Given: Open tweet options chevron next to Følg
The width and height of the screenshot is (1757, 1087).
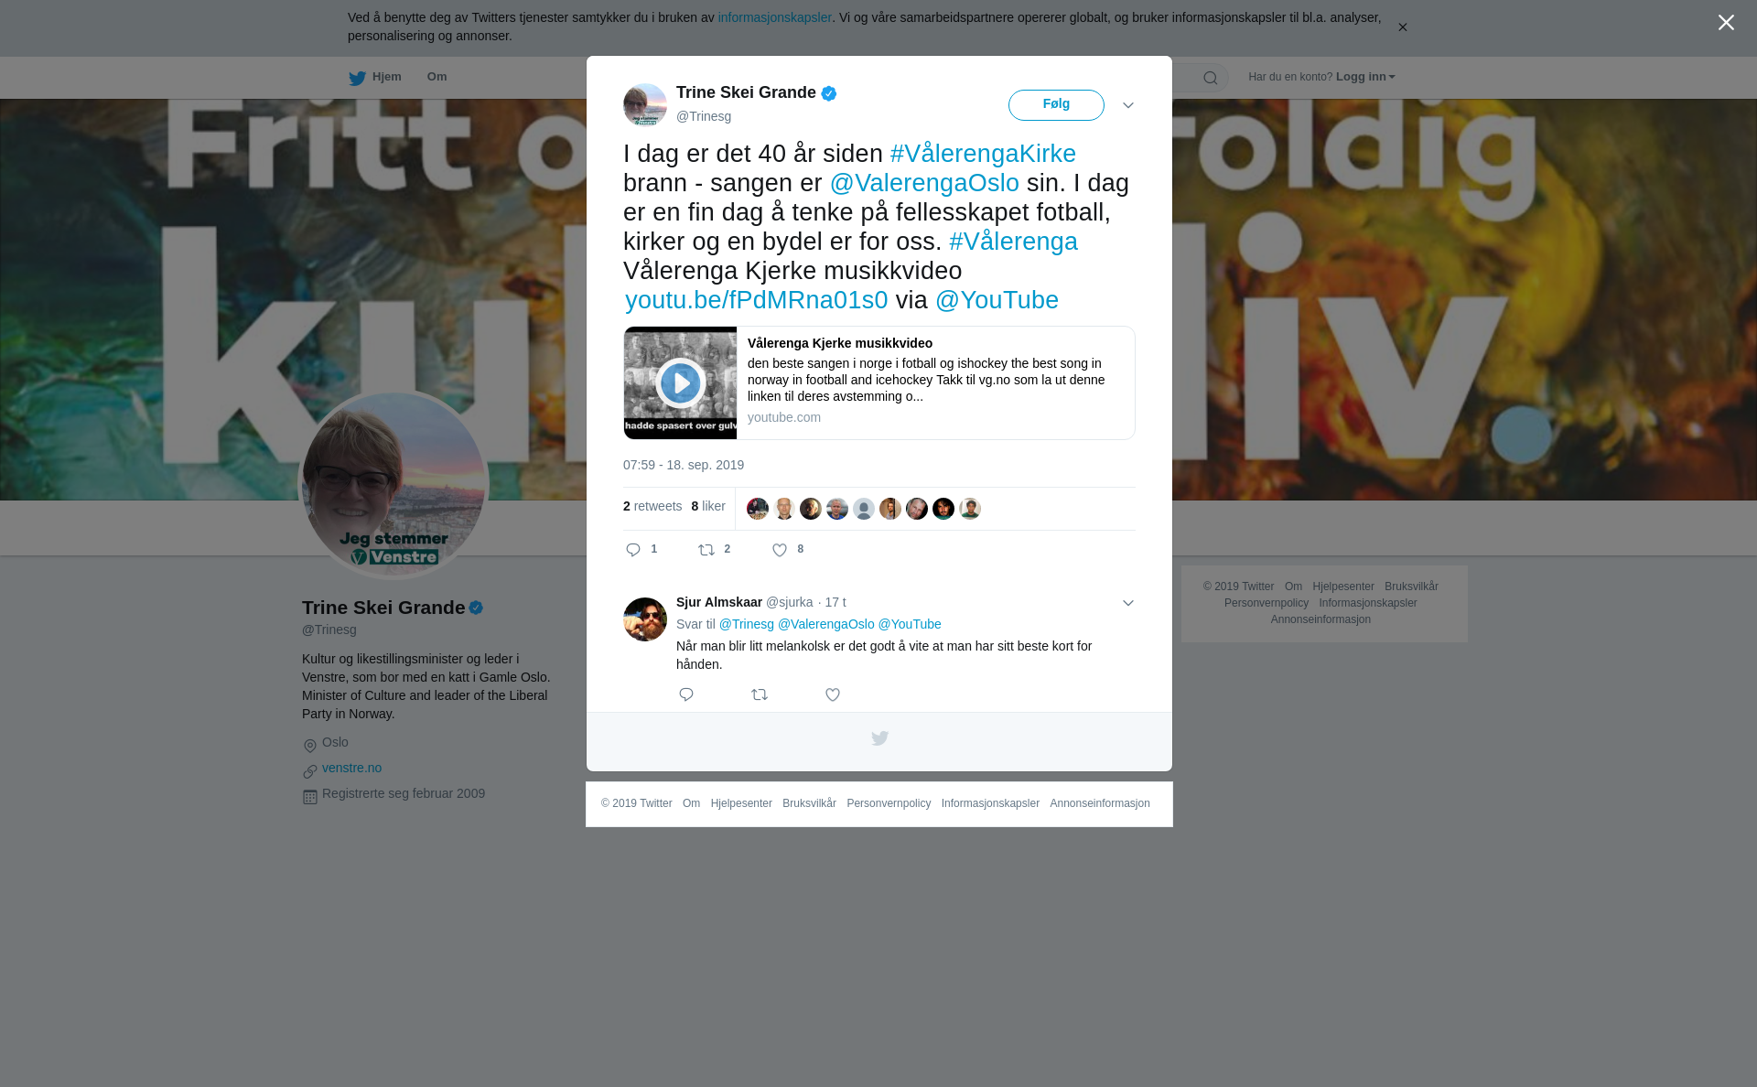Looking at the screenshot, I should click(1128, 105).
